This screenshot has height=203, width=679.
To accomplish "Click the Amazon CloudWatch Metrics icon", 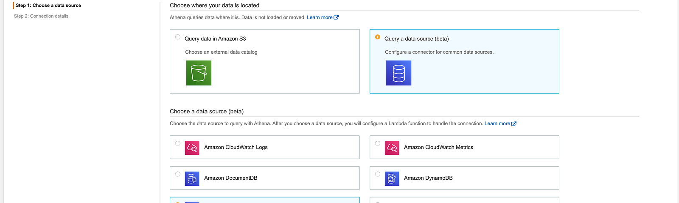I will click(x=392, y=148).
